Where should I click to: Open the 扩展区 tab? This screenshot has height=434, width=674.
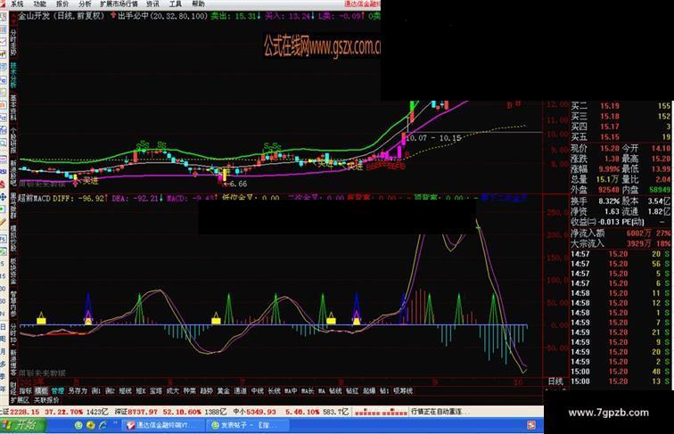(20, 400)
